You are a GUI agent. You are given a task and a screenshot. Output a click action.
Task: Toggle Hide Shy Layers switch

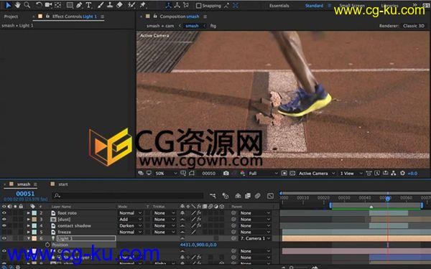pyautogui.click(x=238, y=196)
